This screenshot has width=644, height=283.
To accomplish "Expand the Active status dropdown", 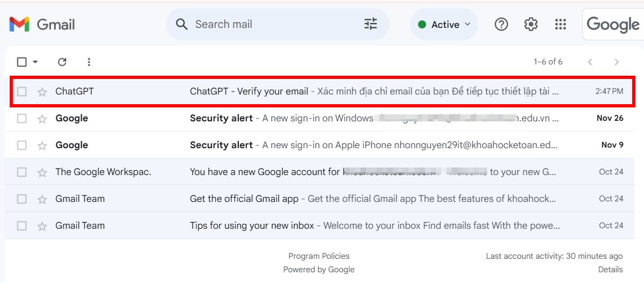I will 444,24.
